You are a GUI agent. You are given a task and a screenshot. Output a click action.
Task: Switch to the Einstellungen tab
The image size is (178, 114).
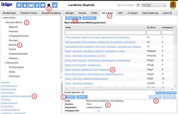9,13
